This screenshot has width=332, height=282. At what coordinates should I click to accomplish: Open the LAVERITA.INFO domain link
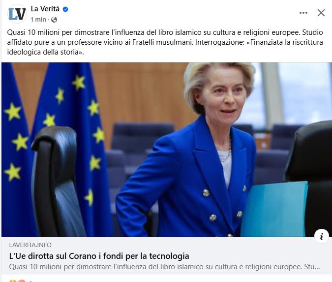(30, 245)
